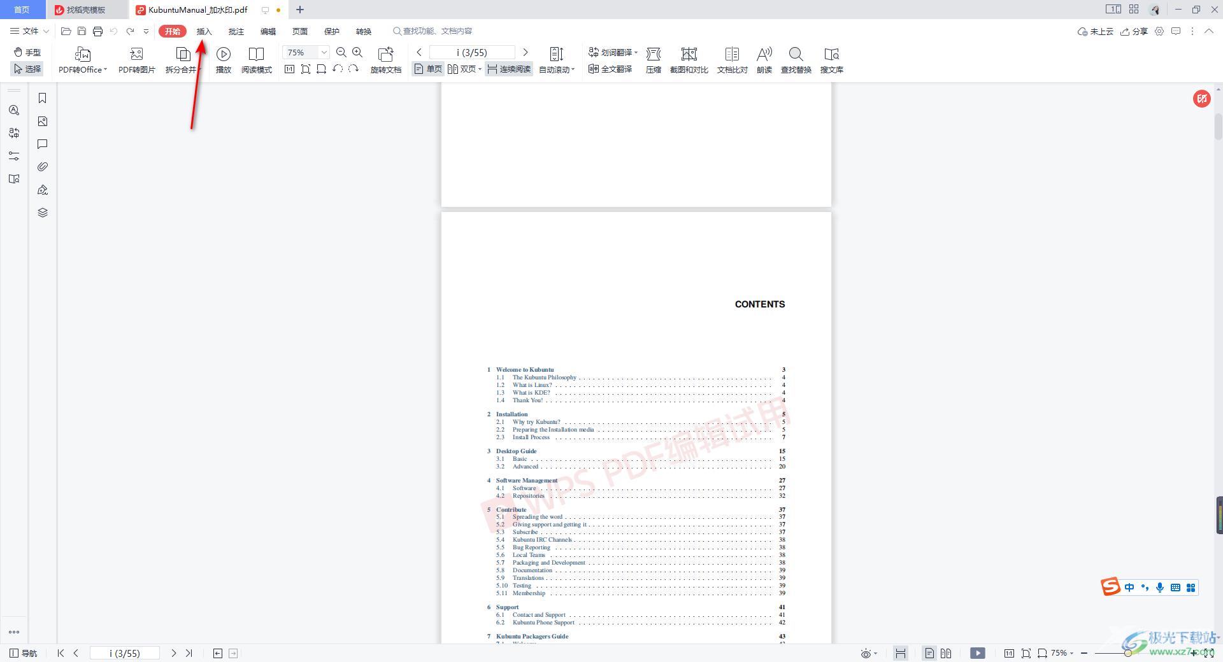Open 查找替换 find and replace
The height and width of the screenshot is (662, 1223).
click(796, 61)
